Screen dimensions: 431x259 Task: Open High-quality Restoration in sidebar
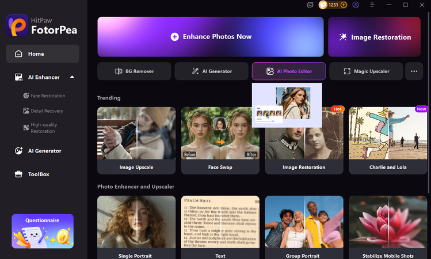pos(40,128)
